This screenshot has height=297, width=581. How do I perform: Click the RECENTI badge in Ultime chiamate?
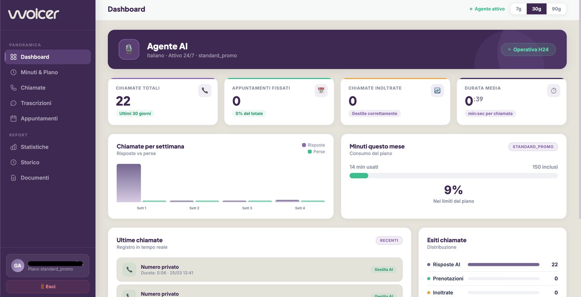389,241
